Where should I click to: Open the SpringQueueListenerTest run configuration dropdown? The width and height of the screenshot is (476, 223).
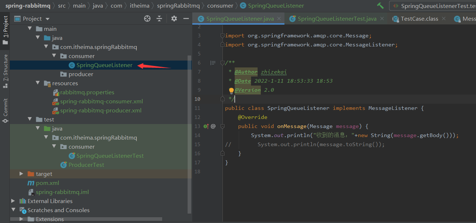432,6
